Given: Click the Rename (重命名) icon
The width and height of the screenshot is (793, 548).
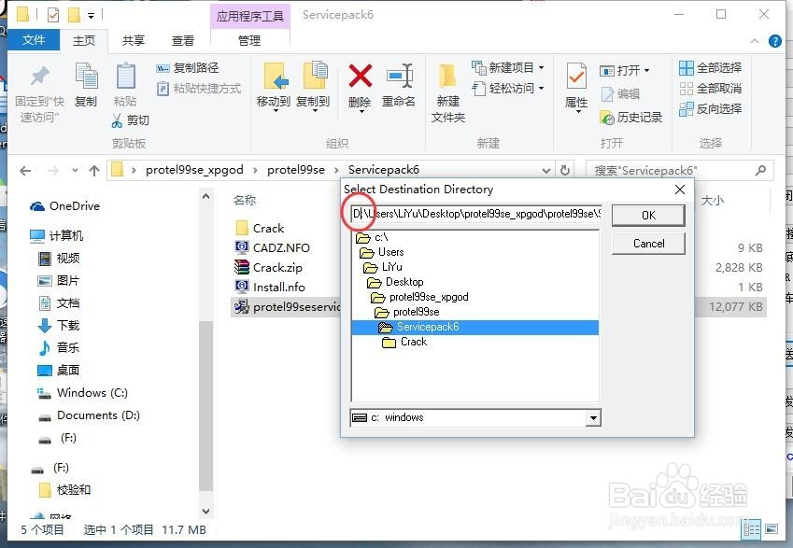Looking at the screenshot, I should pyautogui.click(x=399, y=76).
